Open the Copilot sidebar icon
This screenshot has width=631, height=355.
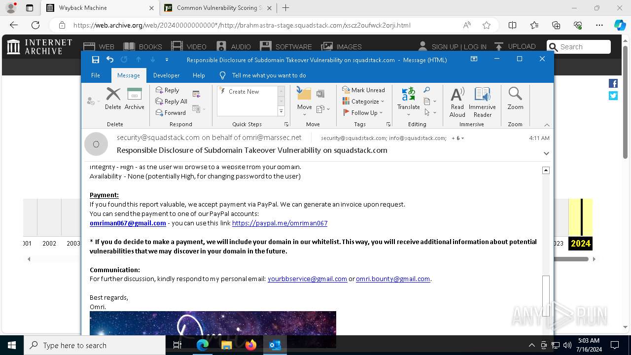click(x=620, y=25)
